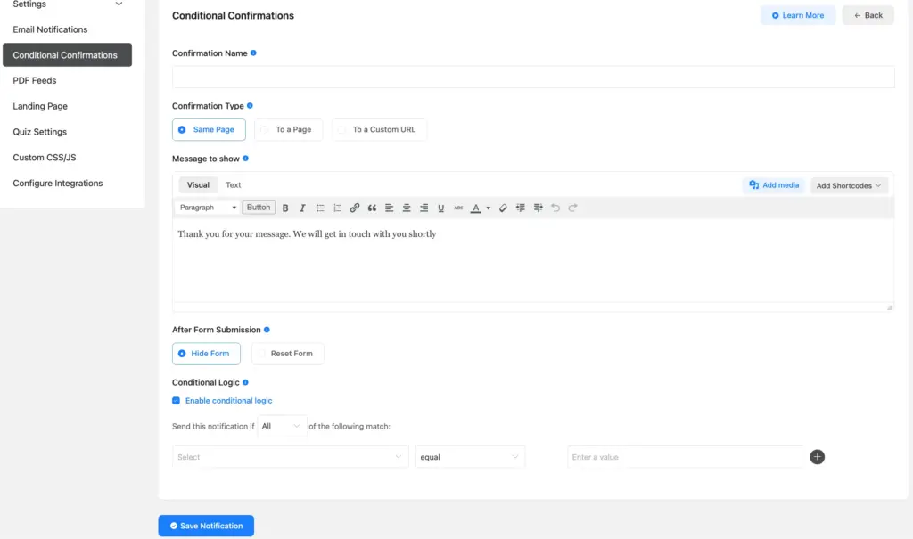Open PDF Feeds in the sidebar
Viewport: 913px width, 539px height.
(x=35, y=80)
